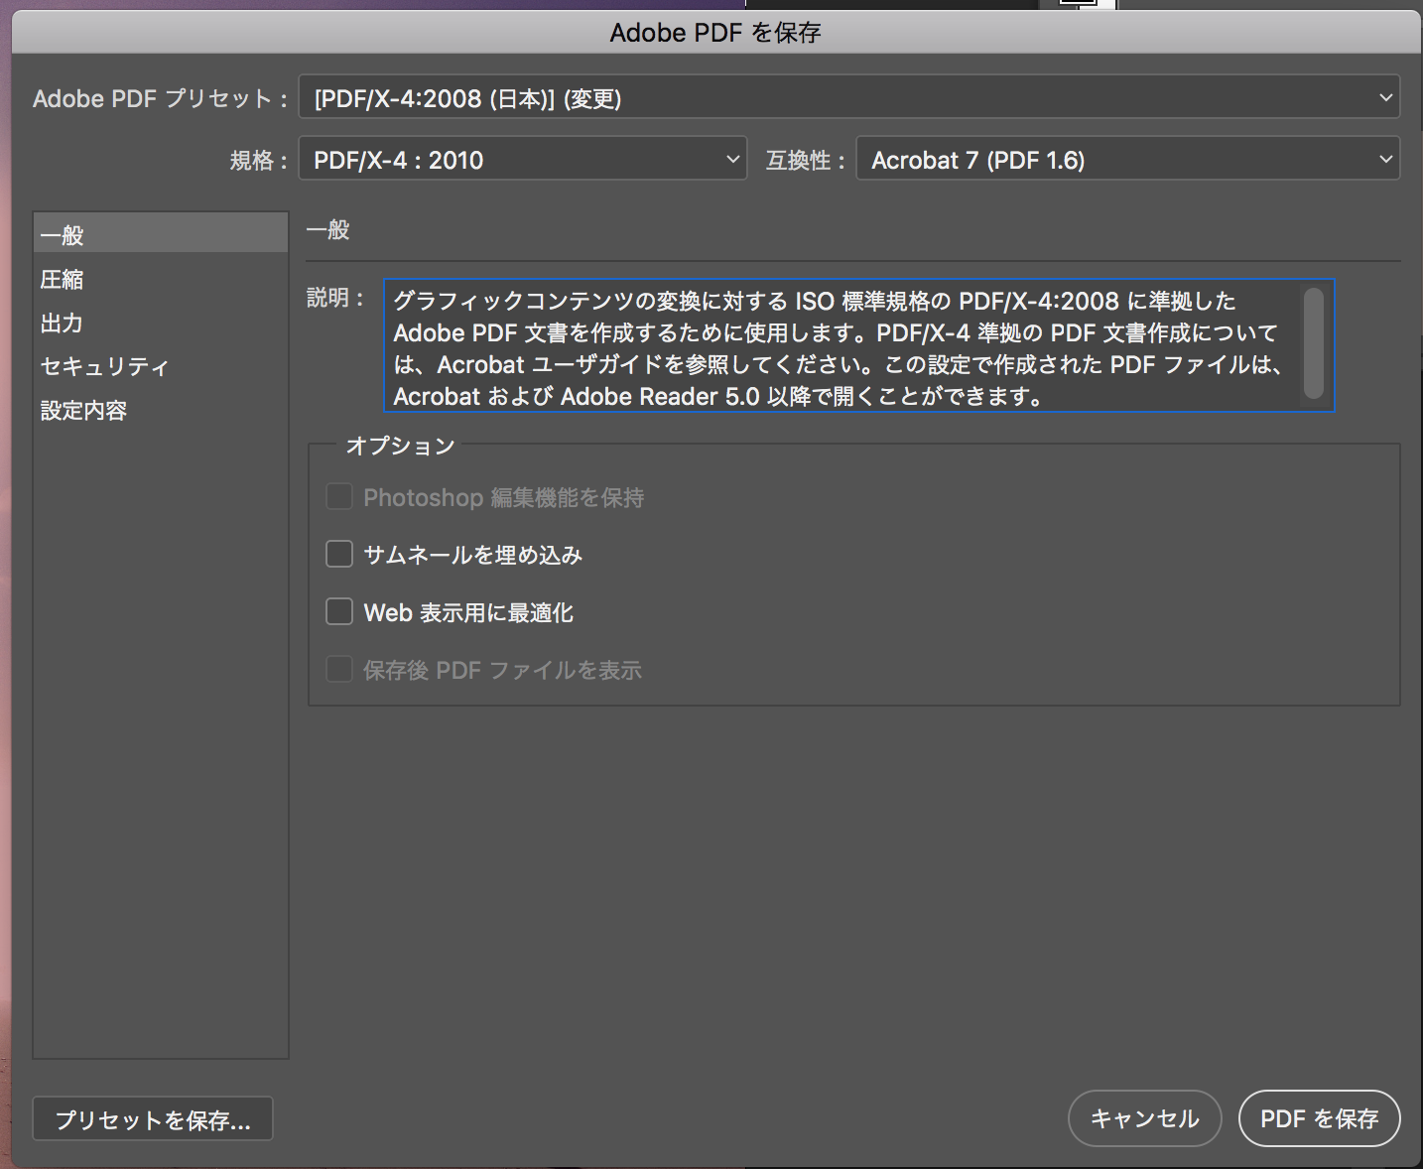Click the PDF を保存 button
This screenshot has height=1169, width=1423.
pos(1320,1118)
